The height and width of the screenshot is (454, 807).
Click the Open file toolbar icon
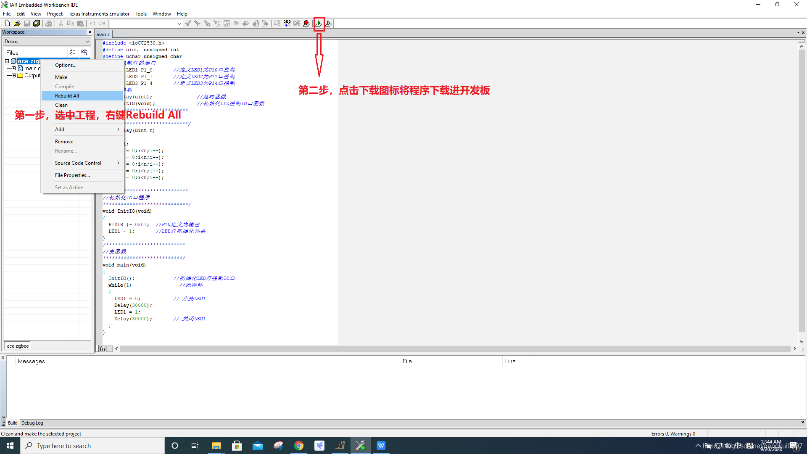tap(17, 24)
